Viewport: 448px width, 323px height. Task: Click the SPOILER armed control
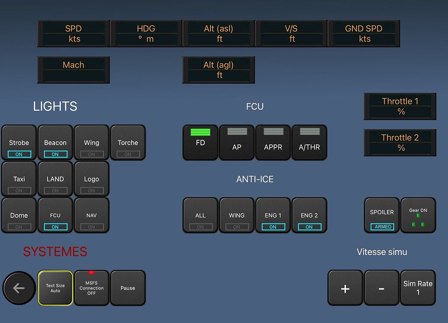coord(381,215)
